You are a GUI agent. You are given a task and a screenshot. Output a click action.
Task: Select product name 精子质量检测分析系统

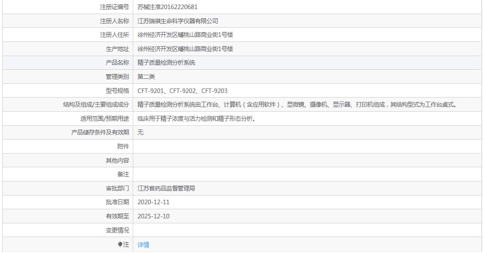(166, 63)
